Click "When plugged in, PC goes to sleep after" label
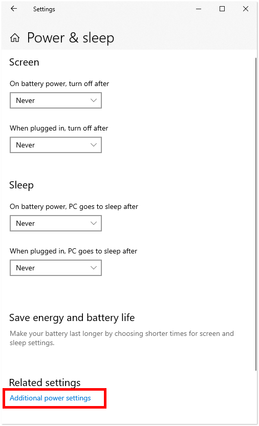 click(x=74, y=251)
